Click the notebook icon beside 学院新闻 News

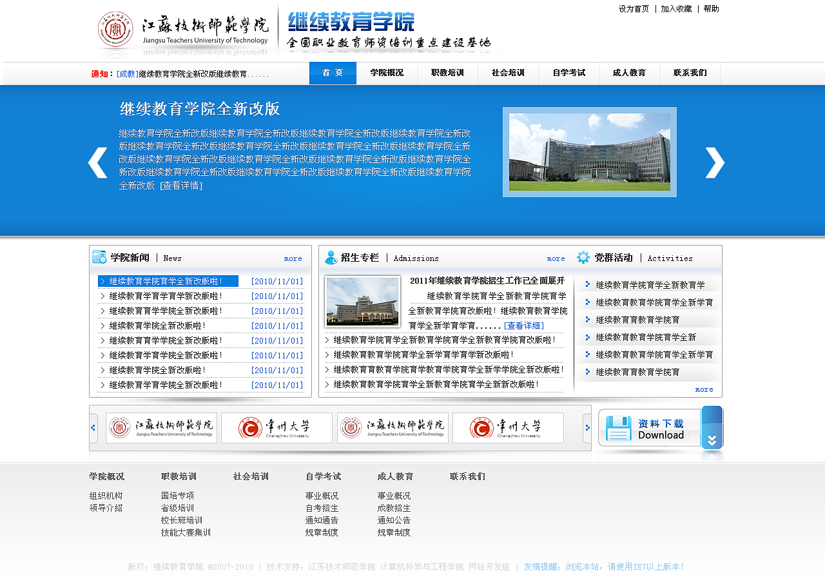tap(99, 257)
